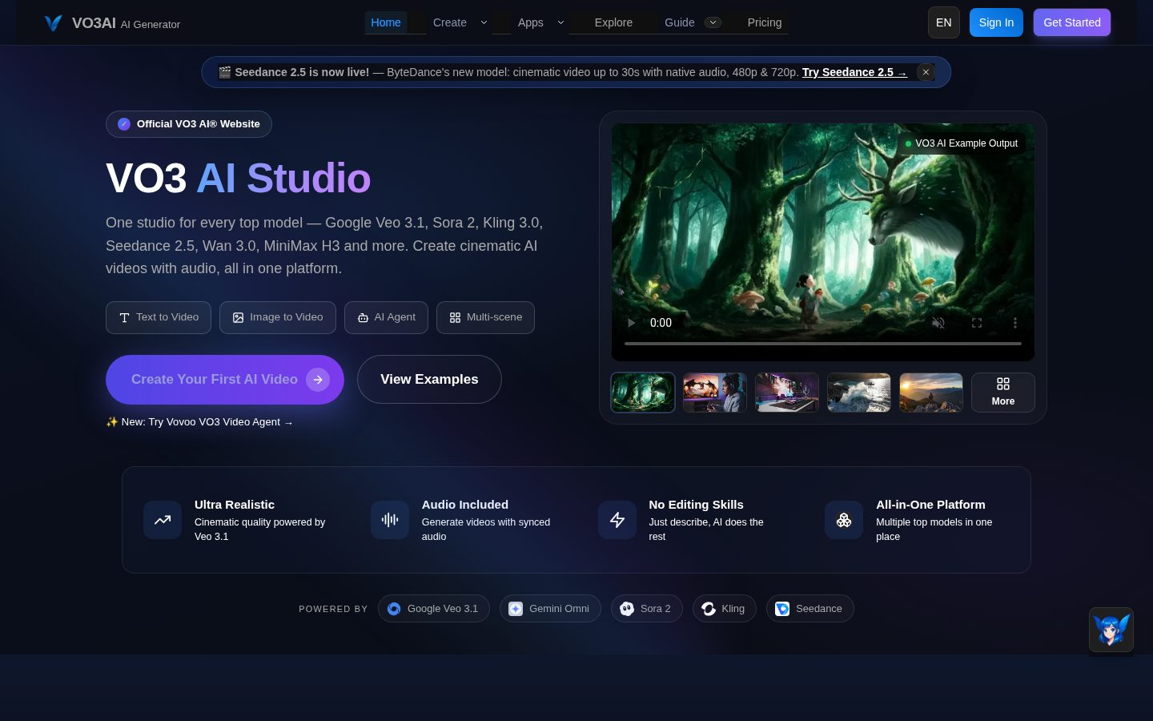Screen dimensions: 1153x721
Task: Open Apps menu
Action: (531, 22)
